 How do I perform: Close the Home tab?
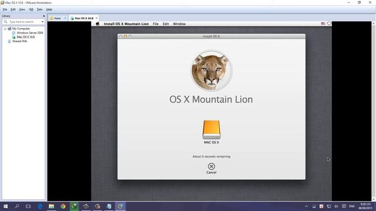coord(65,18)
